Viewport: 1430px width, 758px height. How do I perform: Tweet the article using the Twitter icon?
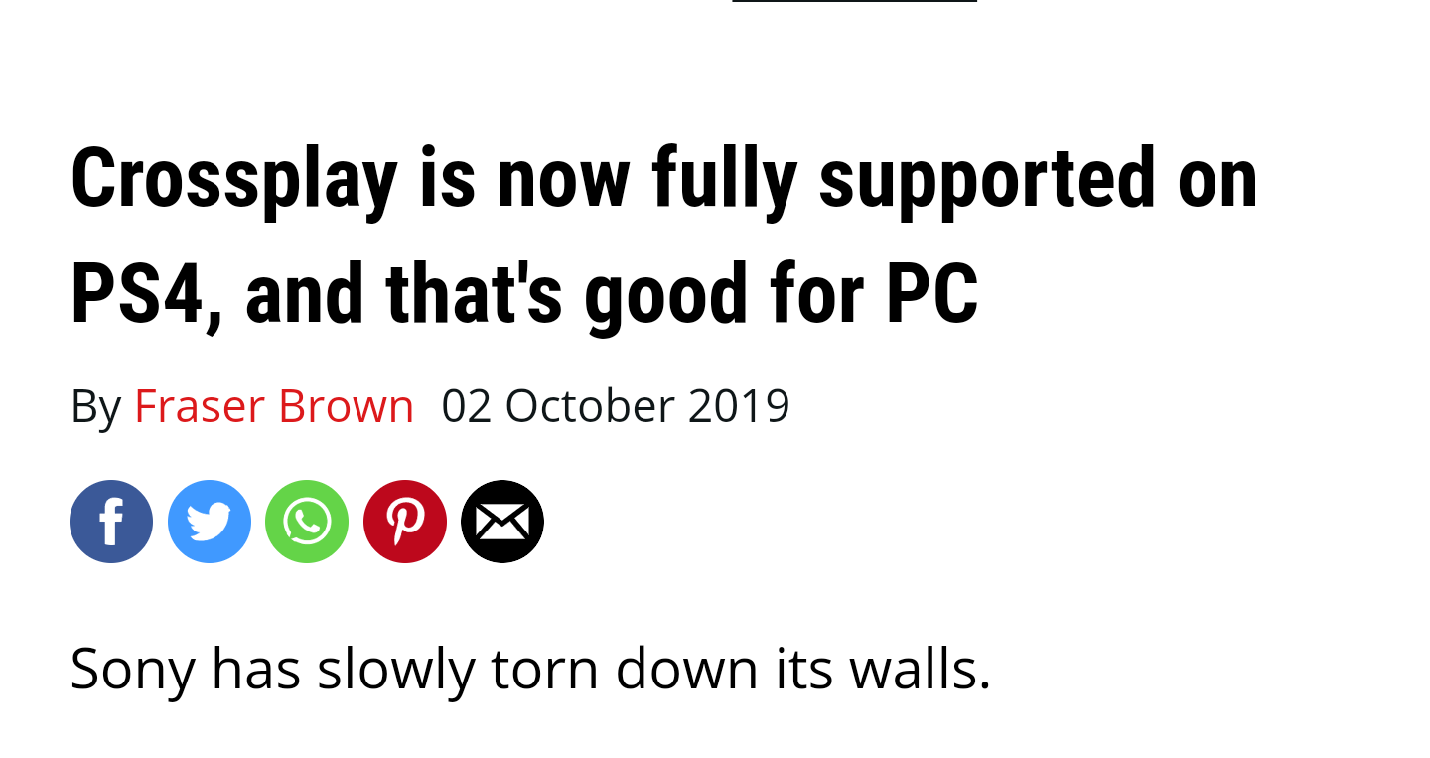pos(210,522)
